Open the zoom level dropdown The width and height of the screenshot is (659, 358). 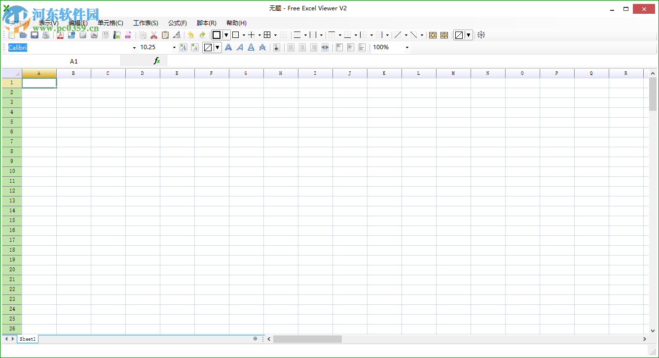(x=406, y=47)
